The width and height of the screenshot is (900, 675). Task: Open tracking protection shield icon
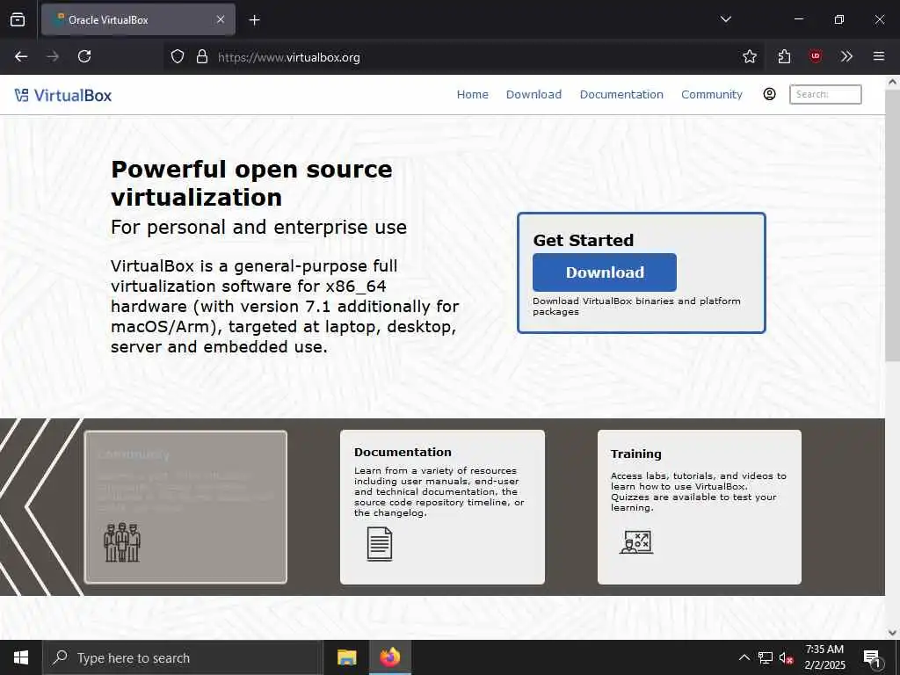coord(178,57)
